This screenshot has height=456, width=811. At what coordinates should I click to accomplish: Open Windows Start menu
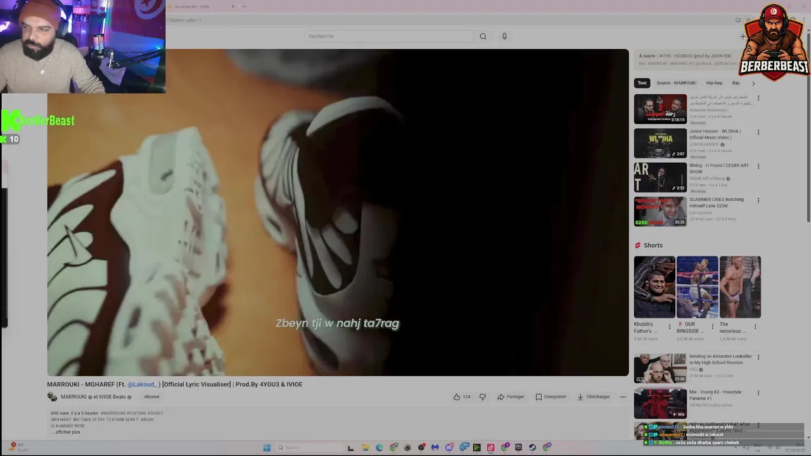pos(267,448)
